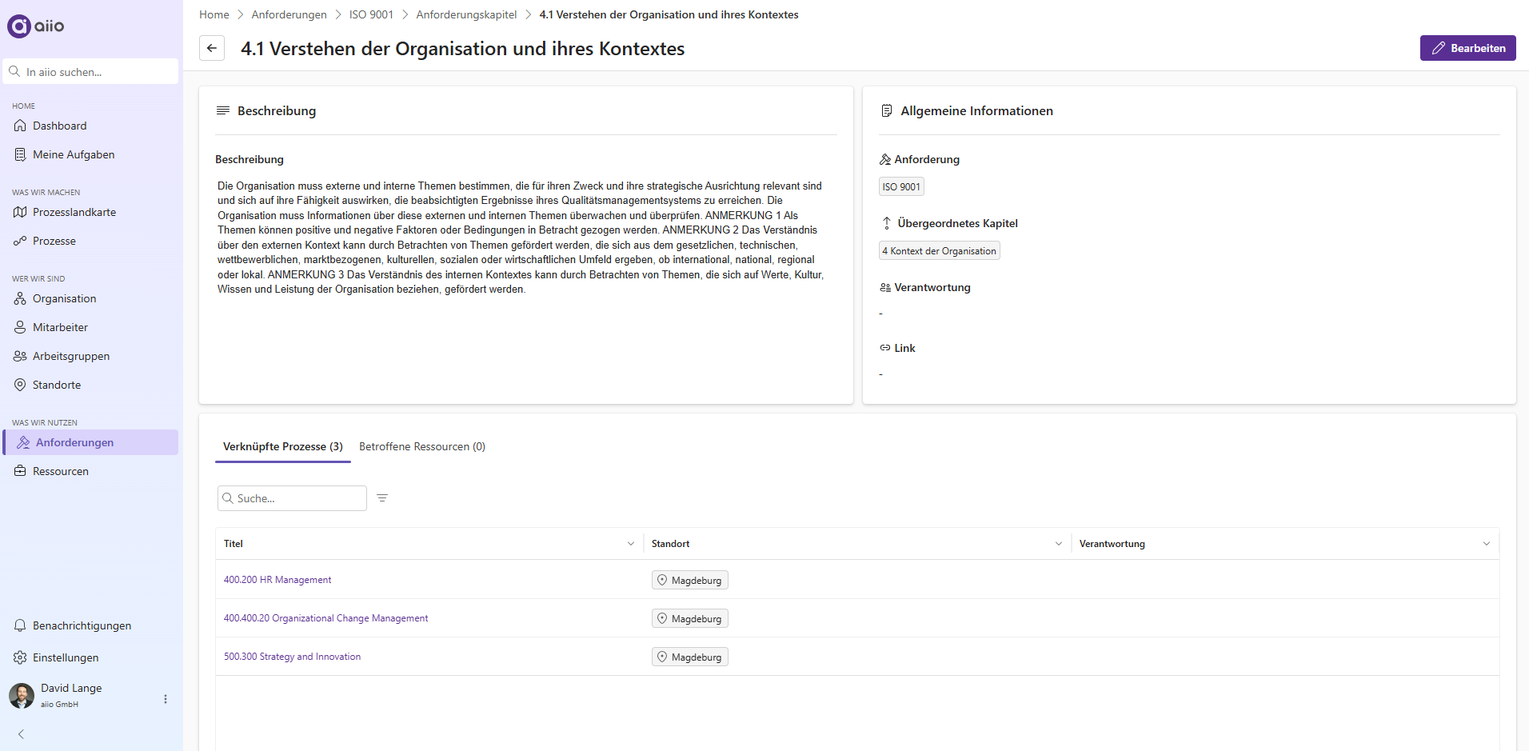This screenshot has width=1529, height=751.
Task: Click the David Lange user name
Action: click(71, 688)
